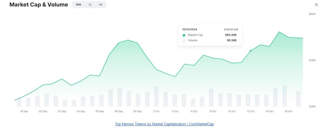Select the 18 Sep date axis label
This screenshot has height=130, width=322.
coord(24,111)
